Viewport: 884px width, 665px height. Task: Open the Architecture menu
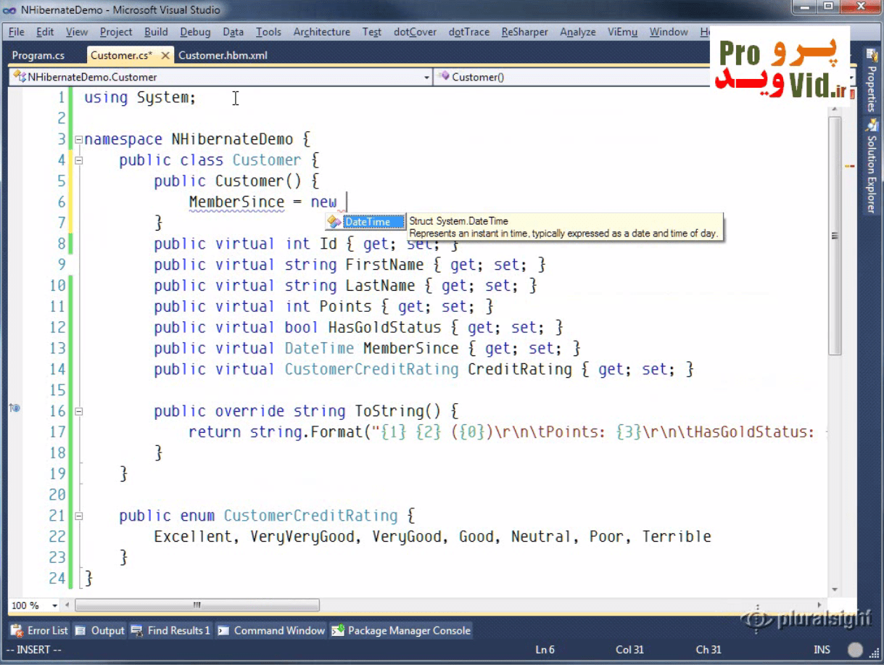321,32
